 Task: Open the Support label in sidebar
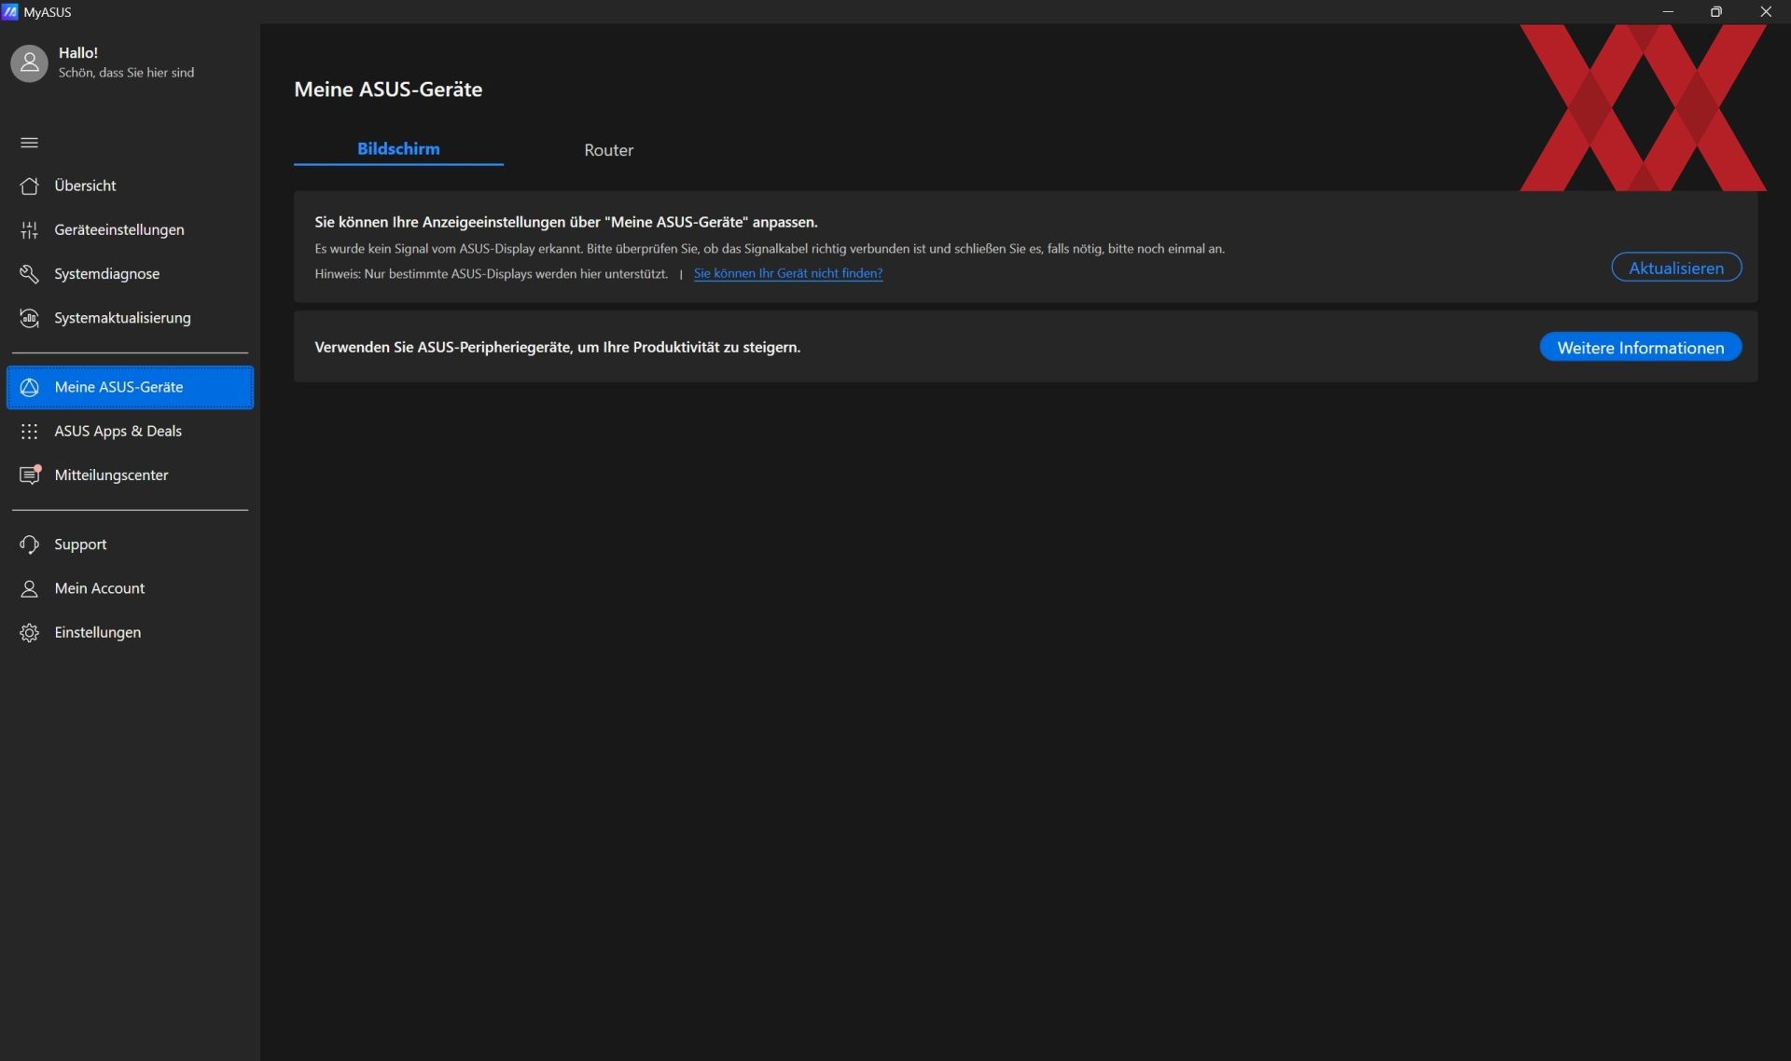80,544
